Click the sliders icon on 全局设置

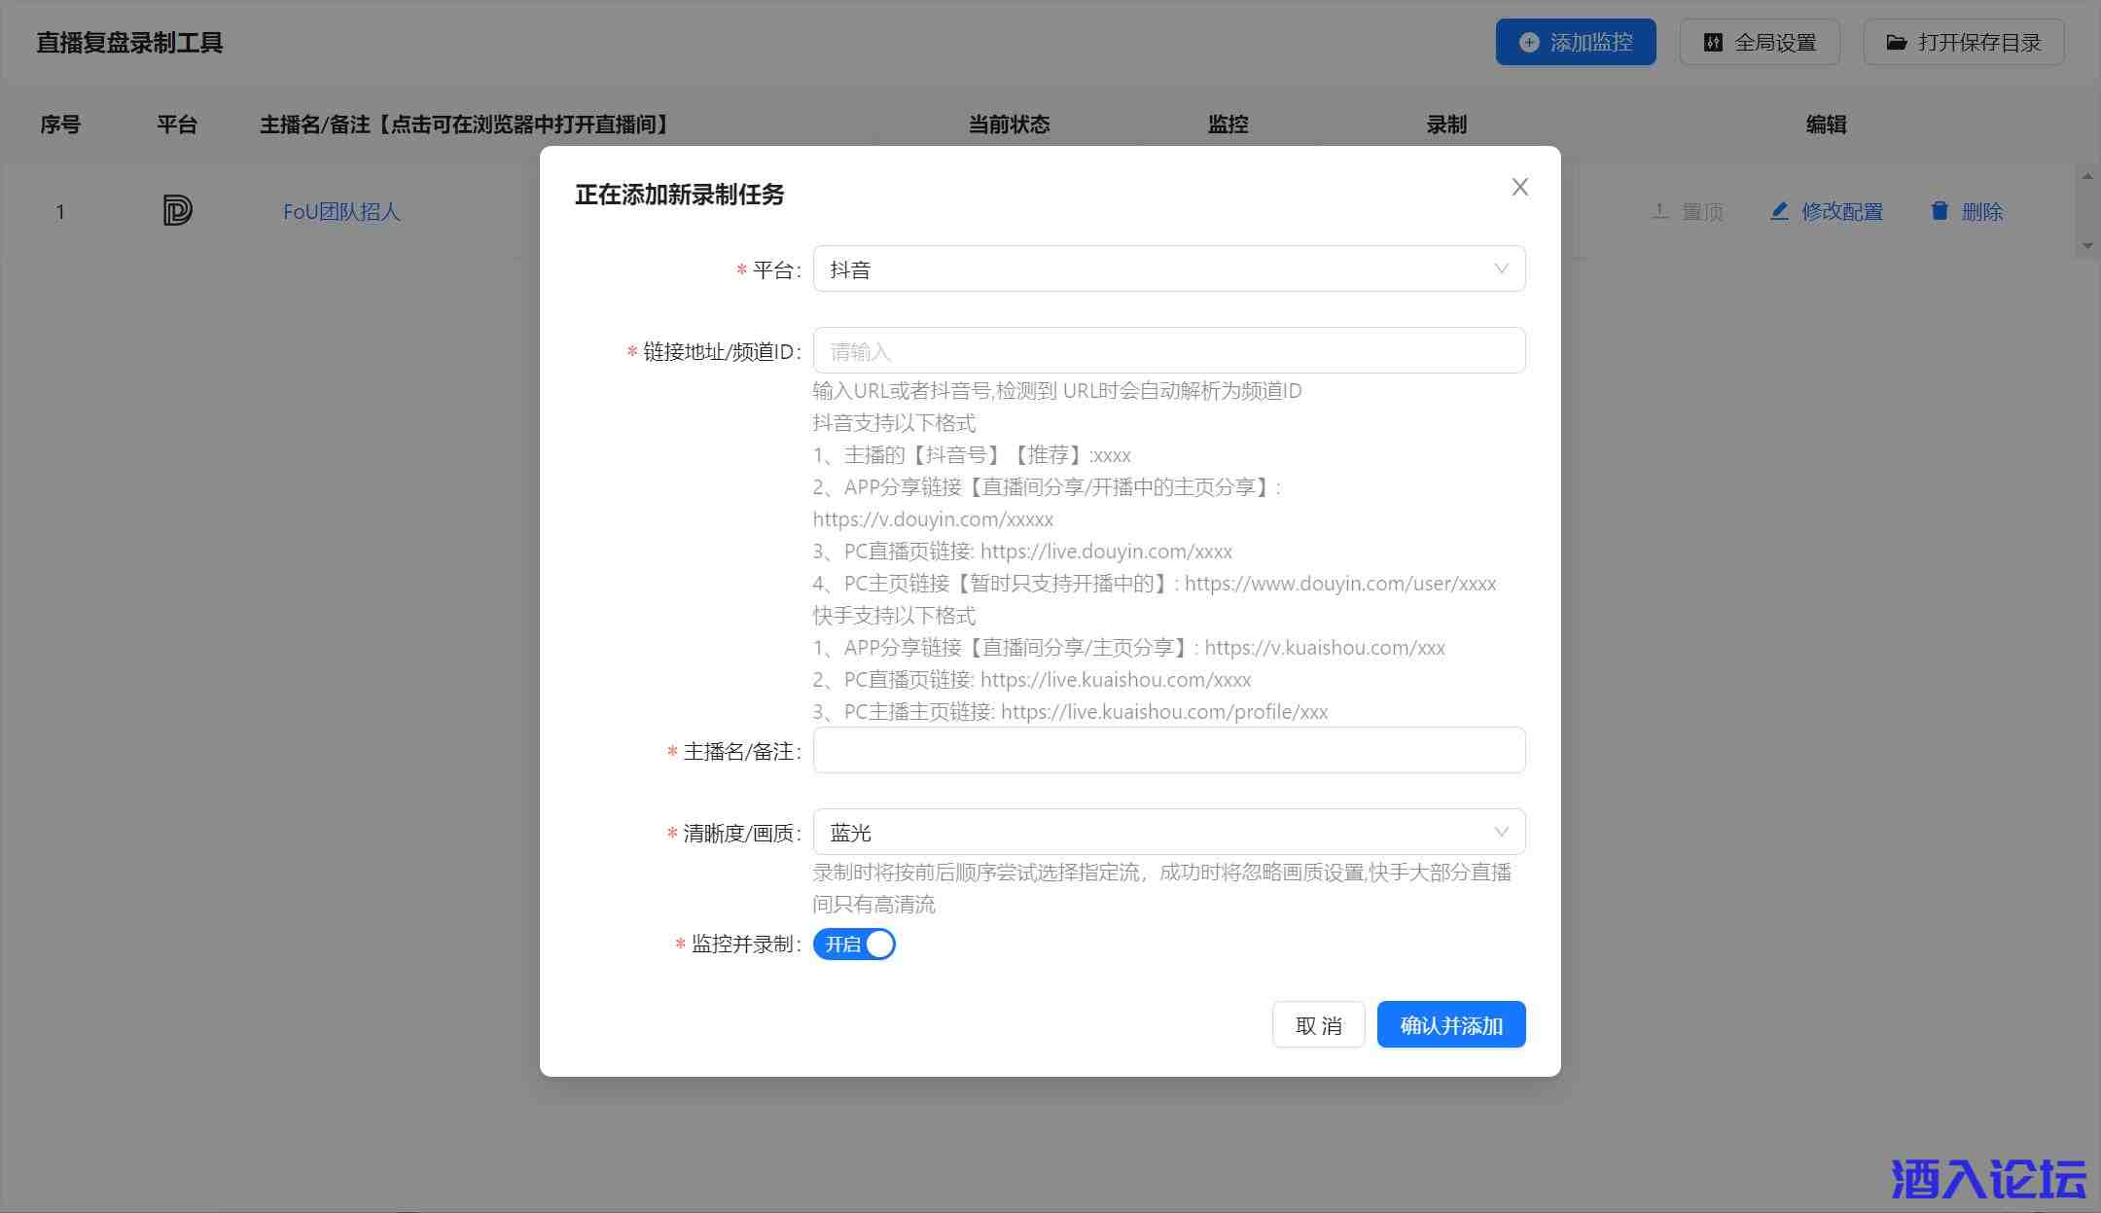pos(1713,43)
